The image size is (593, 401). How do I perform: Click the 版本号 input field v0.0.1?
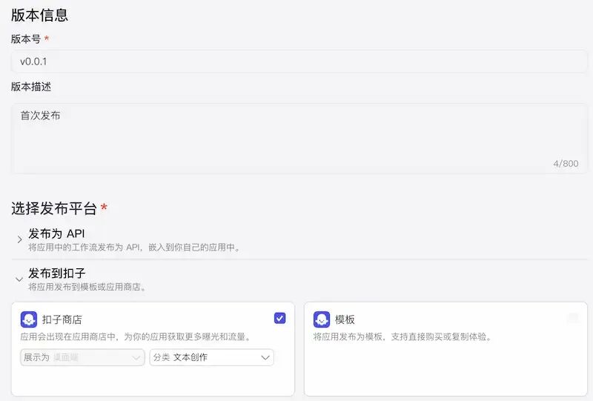click(299, 62)
